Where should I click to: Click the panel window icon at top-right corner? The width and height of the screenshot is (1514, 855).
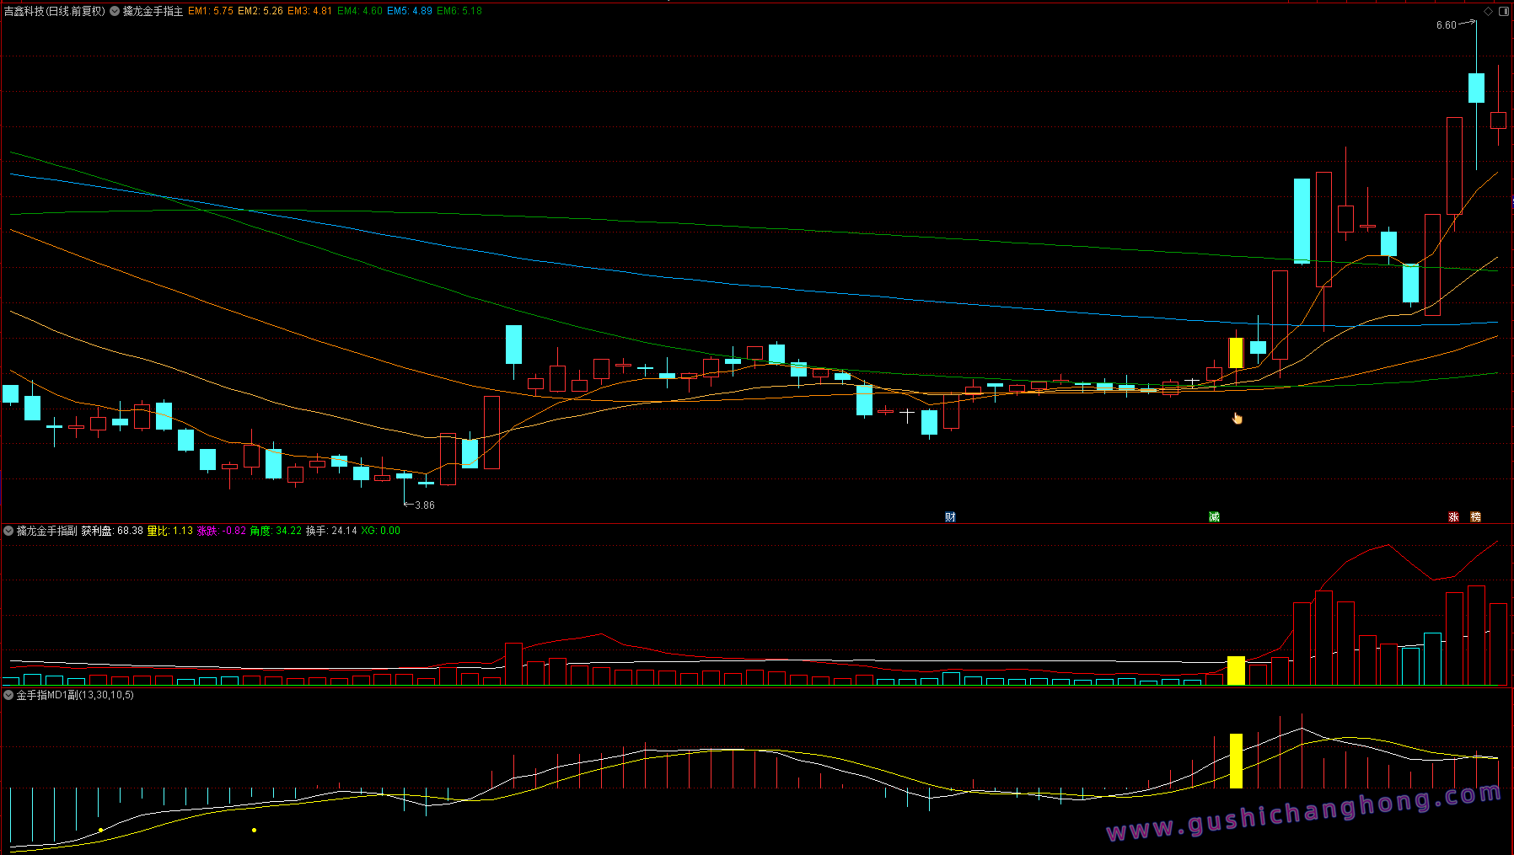click(1504, 11)
